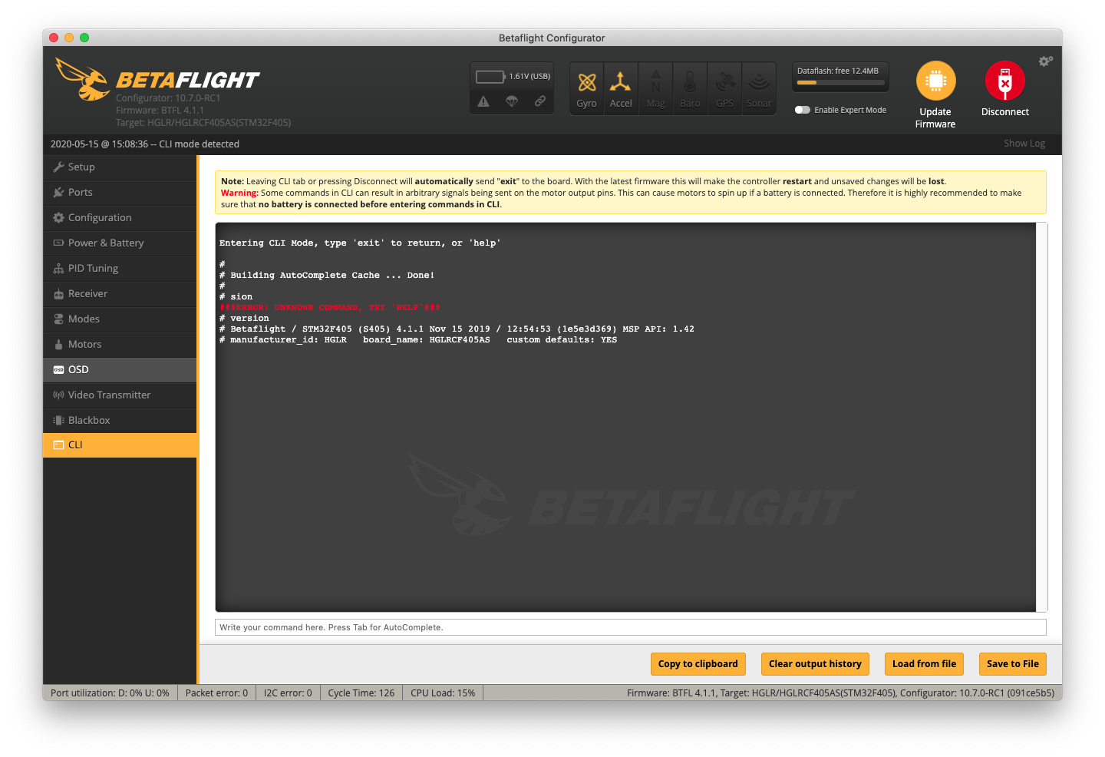This screenshot has height=757, width=1105.
Task: Click Copy to clipboard button
Action: 698,664
